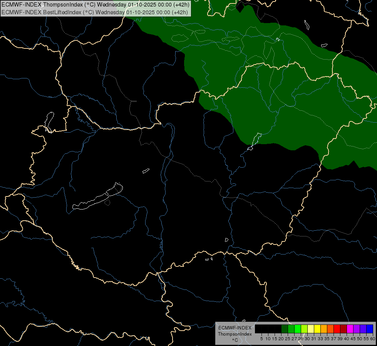Viewport: 377px width, 346px height.
Task: Select the orange 33–35 legend swatch
Action: 323,329
